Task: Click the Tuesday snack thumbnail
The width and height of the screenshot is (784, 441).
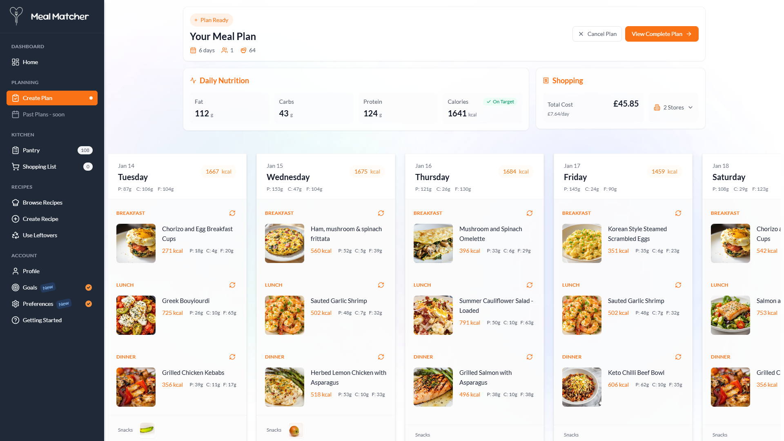Action: click(147, 430)
